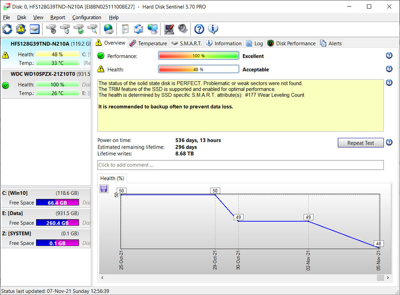Image resolution: width=400 pixels, height=295 pixels.
Task: Switch to the Temperature tab
Action: point(148,44)
